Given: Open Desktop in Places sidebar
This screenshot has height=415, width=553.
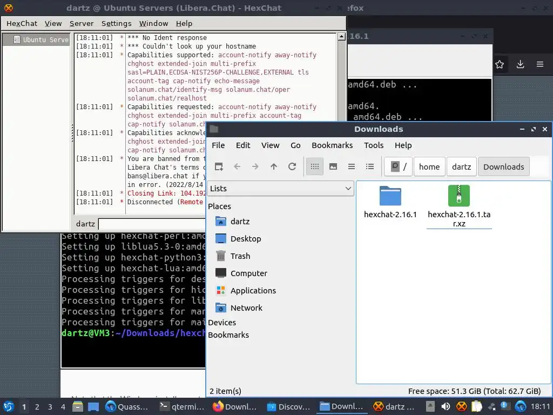Looking at the screenshot, I should click(238, 239).
